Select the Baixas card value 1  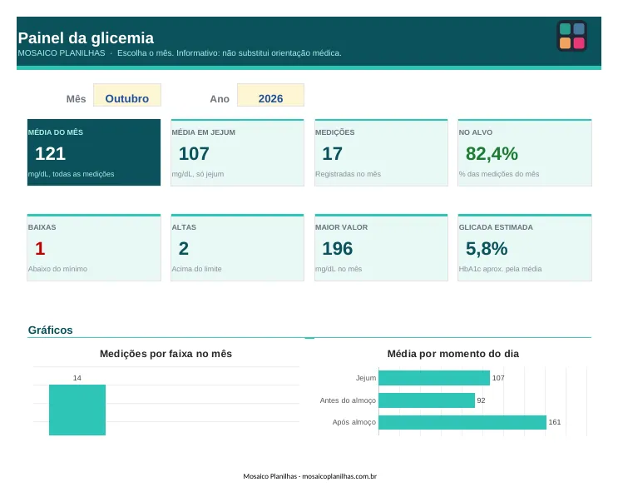click(40, 248)
